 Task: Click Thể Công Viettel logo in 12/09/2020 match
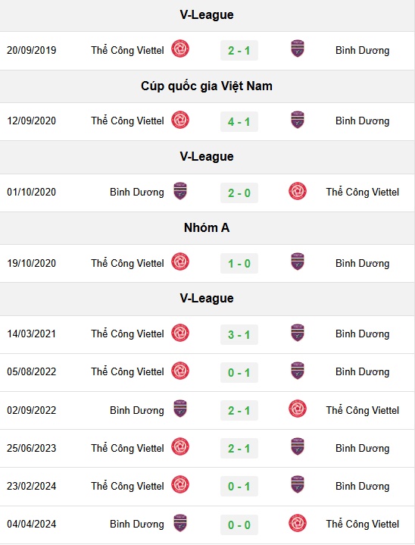180,120
